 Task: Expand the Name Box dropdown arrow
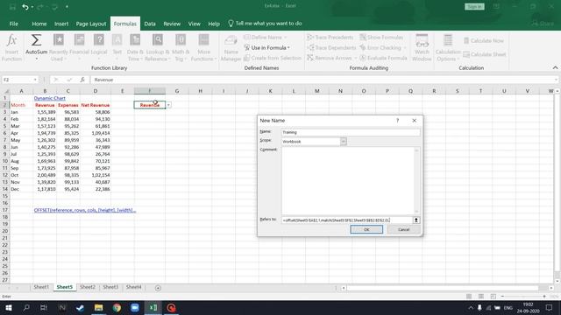(x=35, y=80)
